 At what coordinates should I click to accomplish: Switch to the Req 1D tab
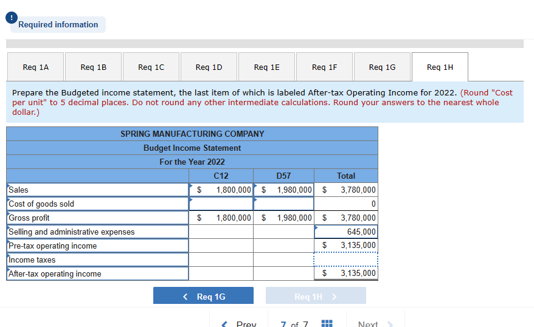tap(209, 67)
